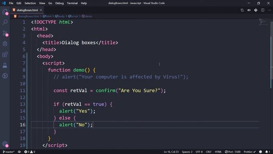Screen dimensions: 273x154
Task: Click the script breadcrumb item
Action: pos(73,16)
